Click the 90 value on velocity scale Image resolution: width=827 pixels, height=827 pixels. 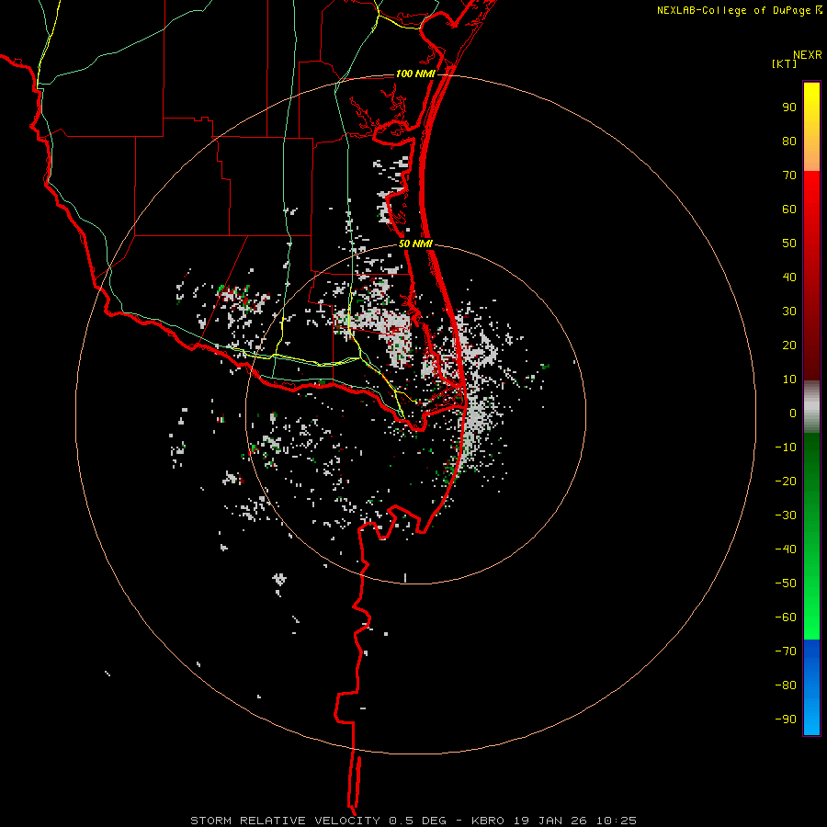click(x=789, y=108)
